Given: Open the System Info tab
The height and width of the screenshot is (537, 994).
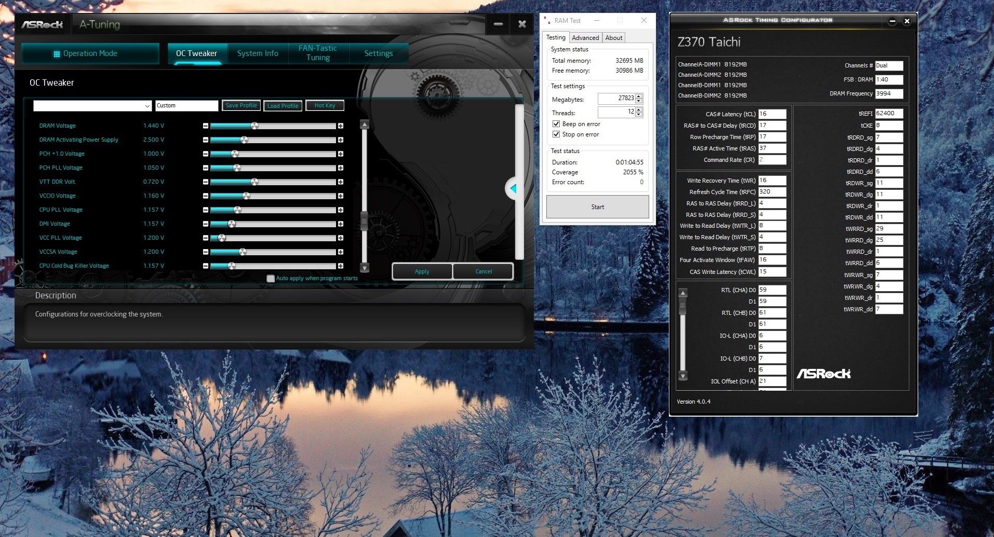Looking at the screenshot, I should point(258,53).
